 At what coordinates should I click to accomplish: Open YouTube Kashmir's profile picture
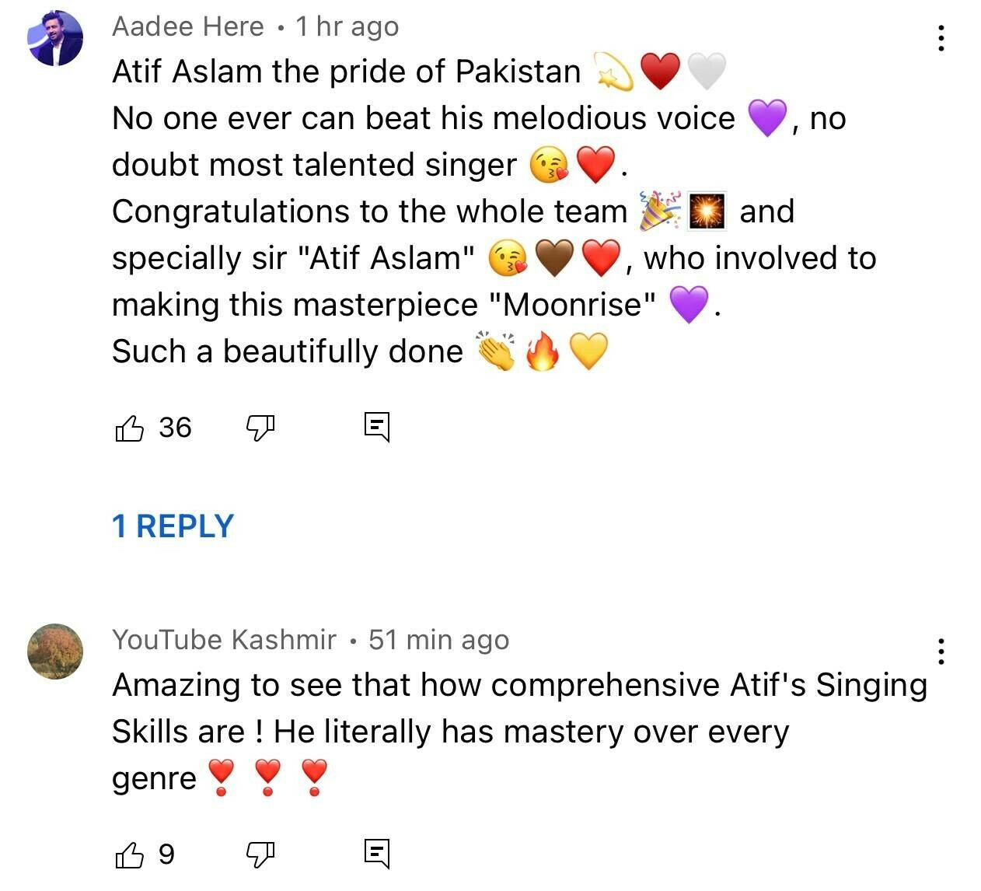pos(55,652)
